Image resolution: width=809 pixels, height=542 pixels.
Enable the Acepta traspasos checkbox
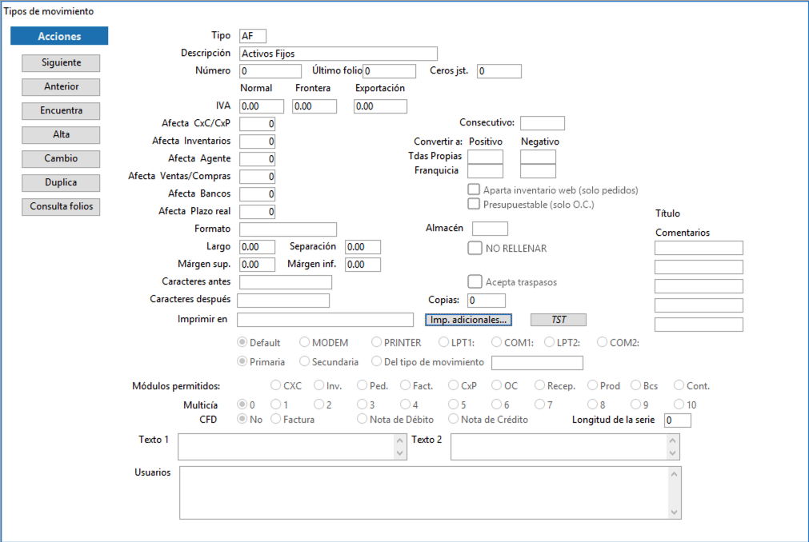pyautogui.click(x=475, y=282)
